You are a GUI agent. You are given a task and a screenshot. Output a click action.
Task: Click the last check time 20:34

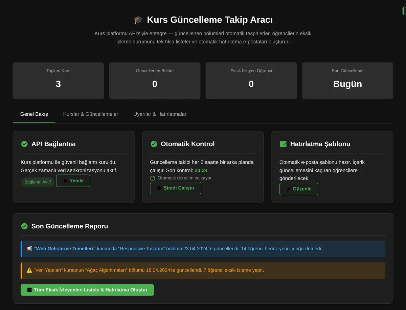(201, 170)
